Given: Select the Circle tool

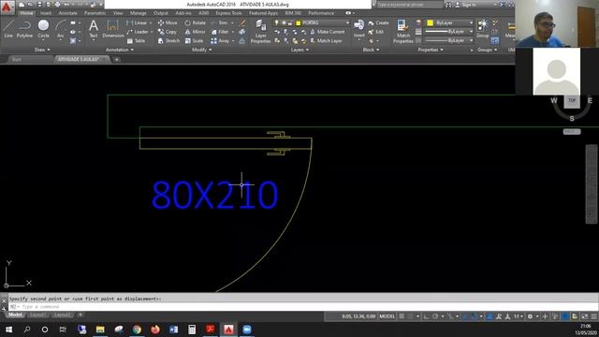Looking at the screenshot, I should [x=43, y=29].
